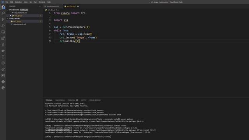Open the Python logo activity bar view
The image size is (249, 140).
coord(3,82)
